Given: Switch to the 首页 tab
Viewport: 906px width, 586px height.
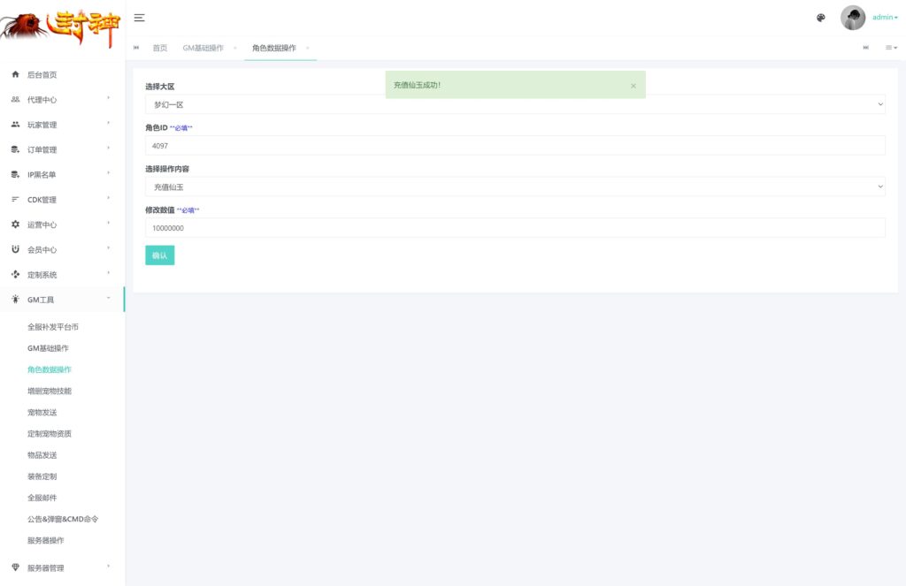Looking at the screenshot, I should [x=159, y=48].
